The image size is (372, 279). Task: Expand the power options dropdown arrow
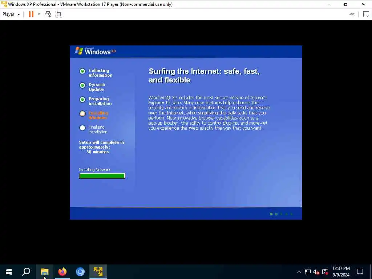[39, 14]
